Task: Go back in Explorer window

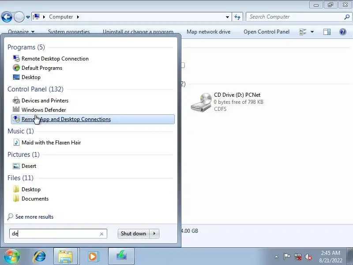Action: point(7,17)
